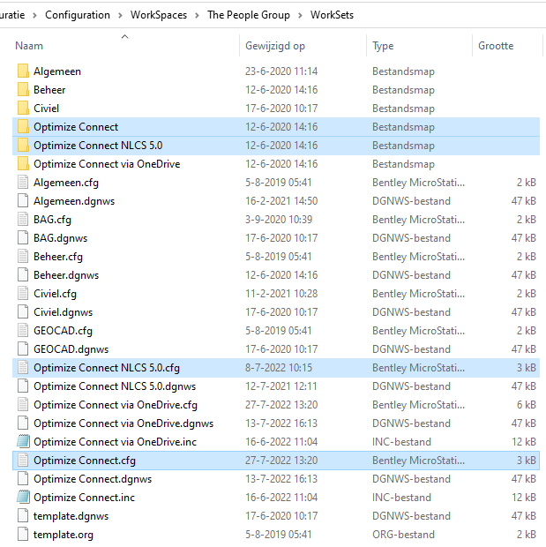Select the GEOCAD.dgnws file name
Screen dimensions: 546x547
[71, 349]
